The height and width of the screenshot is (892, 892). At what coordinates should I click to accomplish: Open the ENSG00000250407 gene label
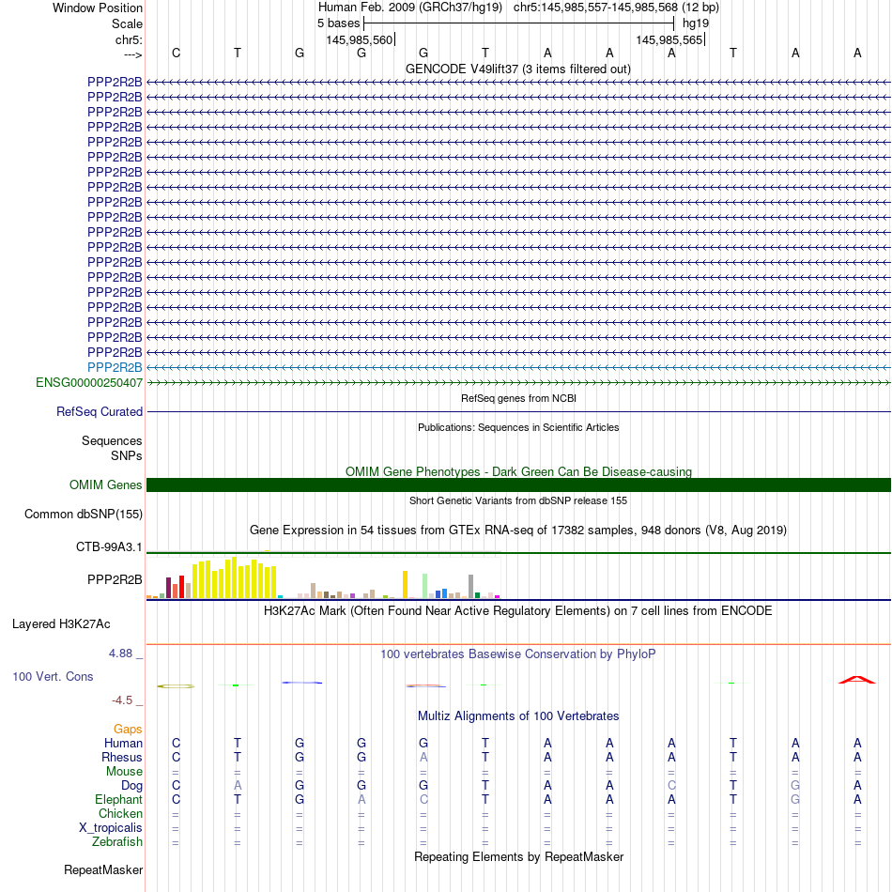(x=89, y=383)
